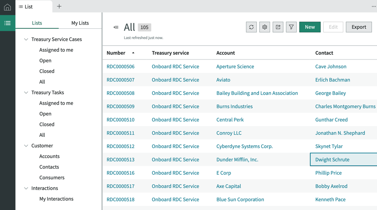Collapse Treasury Service Cases group
The height and width of the screenshot is (210, 377).
tap(26, 39)
